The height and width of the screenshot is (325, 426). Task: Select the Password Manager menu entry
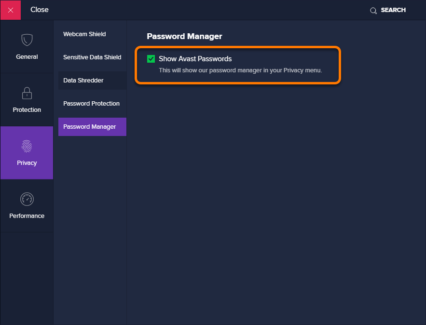(89, 126)
